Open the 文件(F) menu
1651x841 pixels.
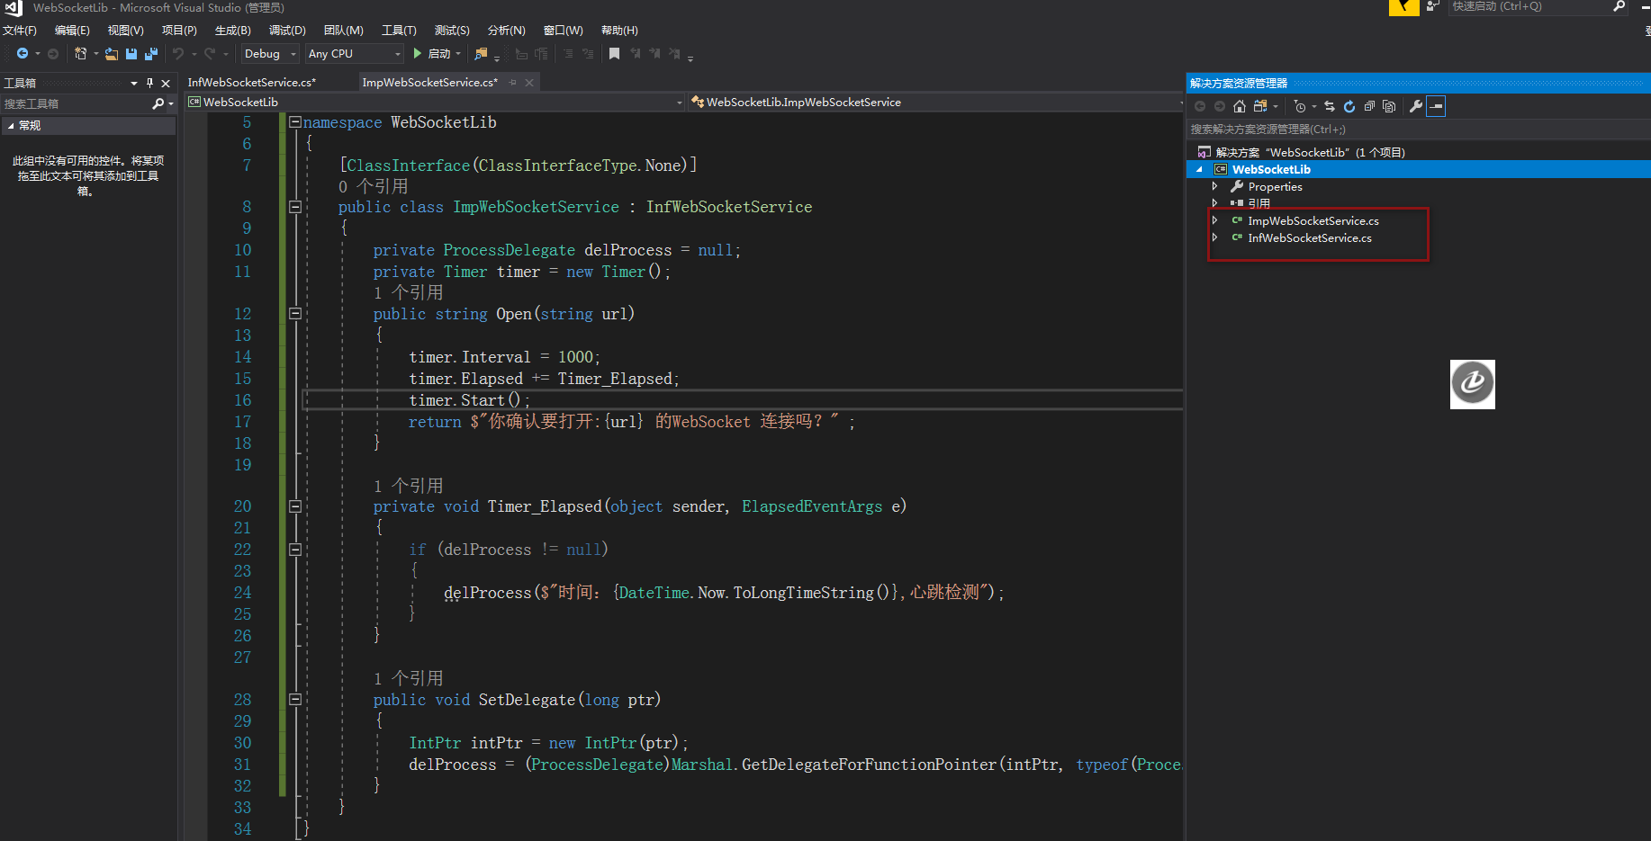click(19, 31)
